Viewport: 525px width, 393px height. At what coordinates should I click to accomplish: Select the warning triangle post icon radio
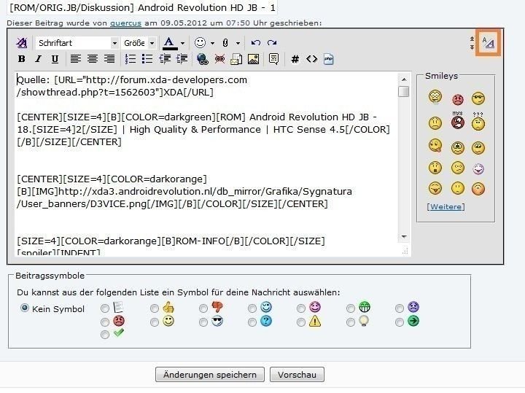point(301,322)
